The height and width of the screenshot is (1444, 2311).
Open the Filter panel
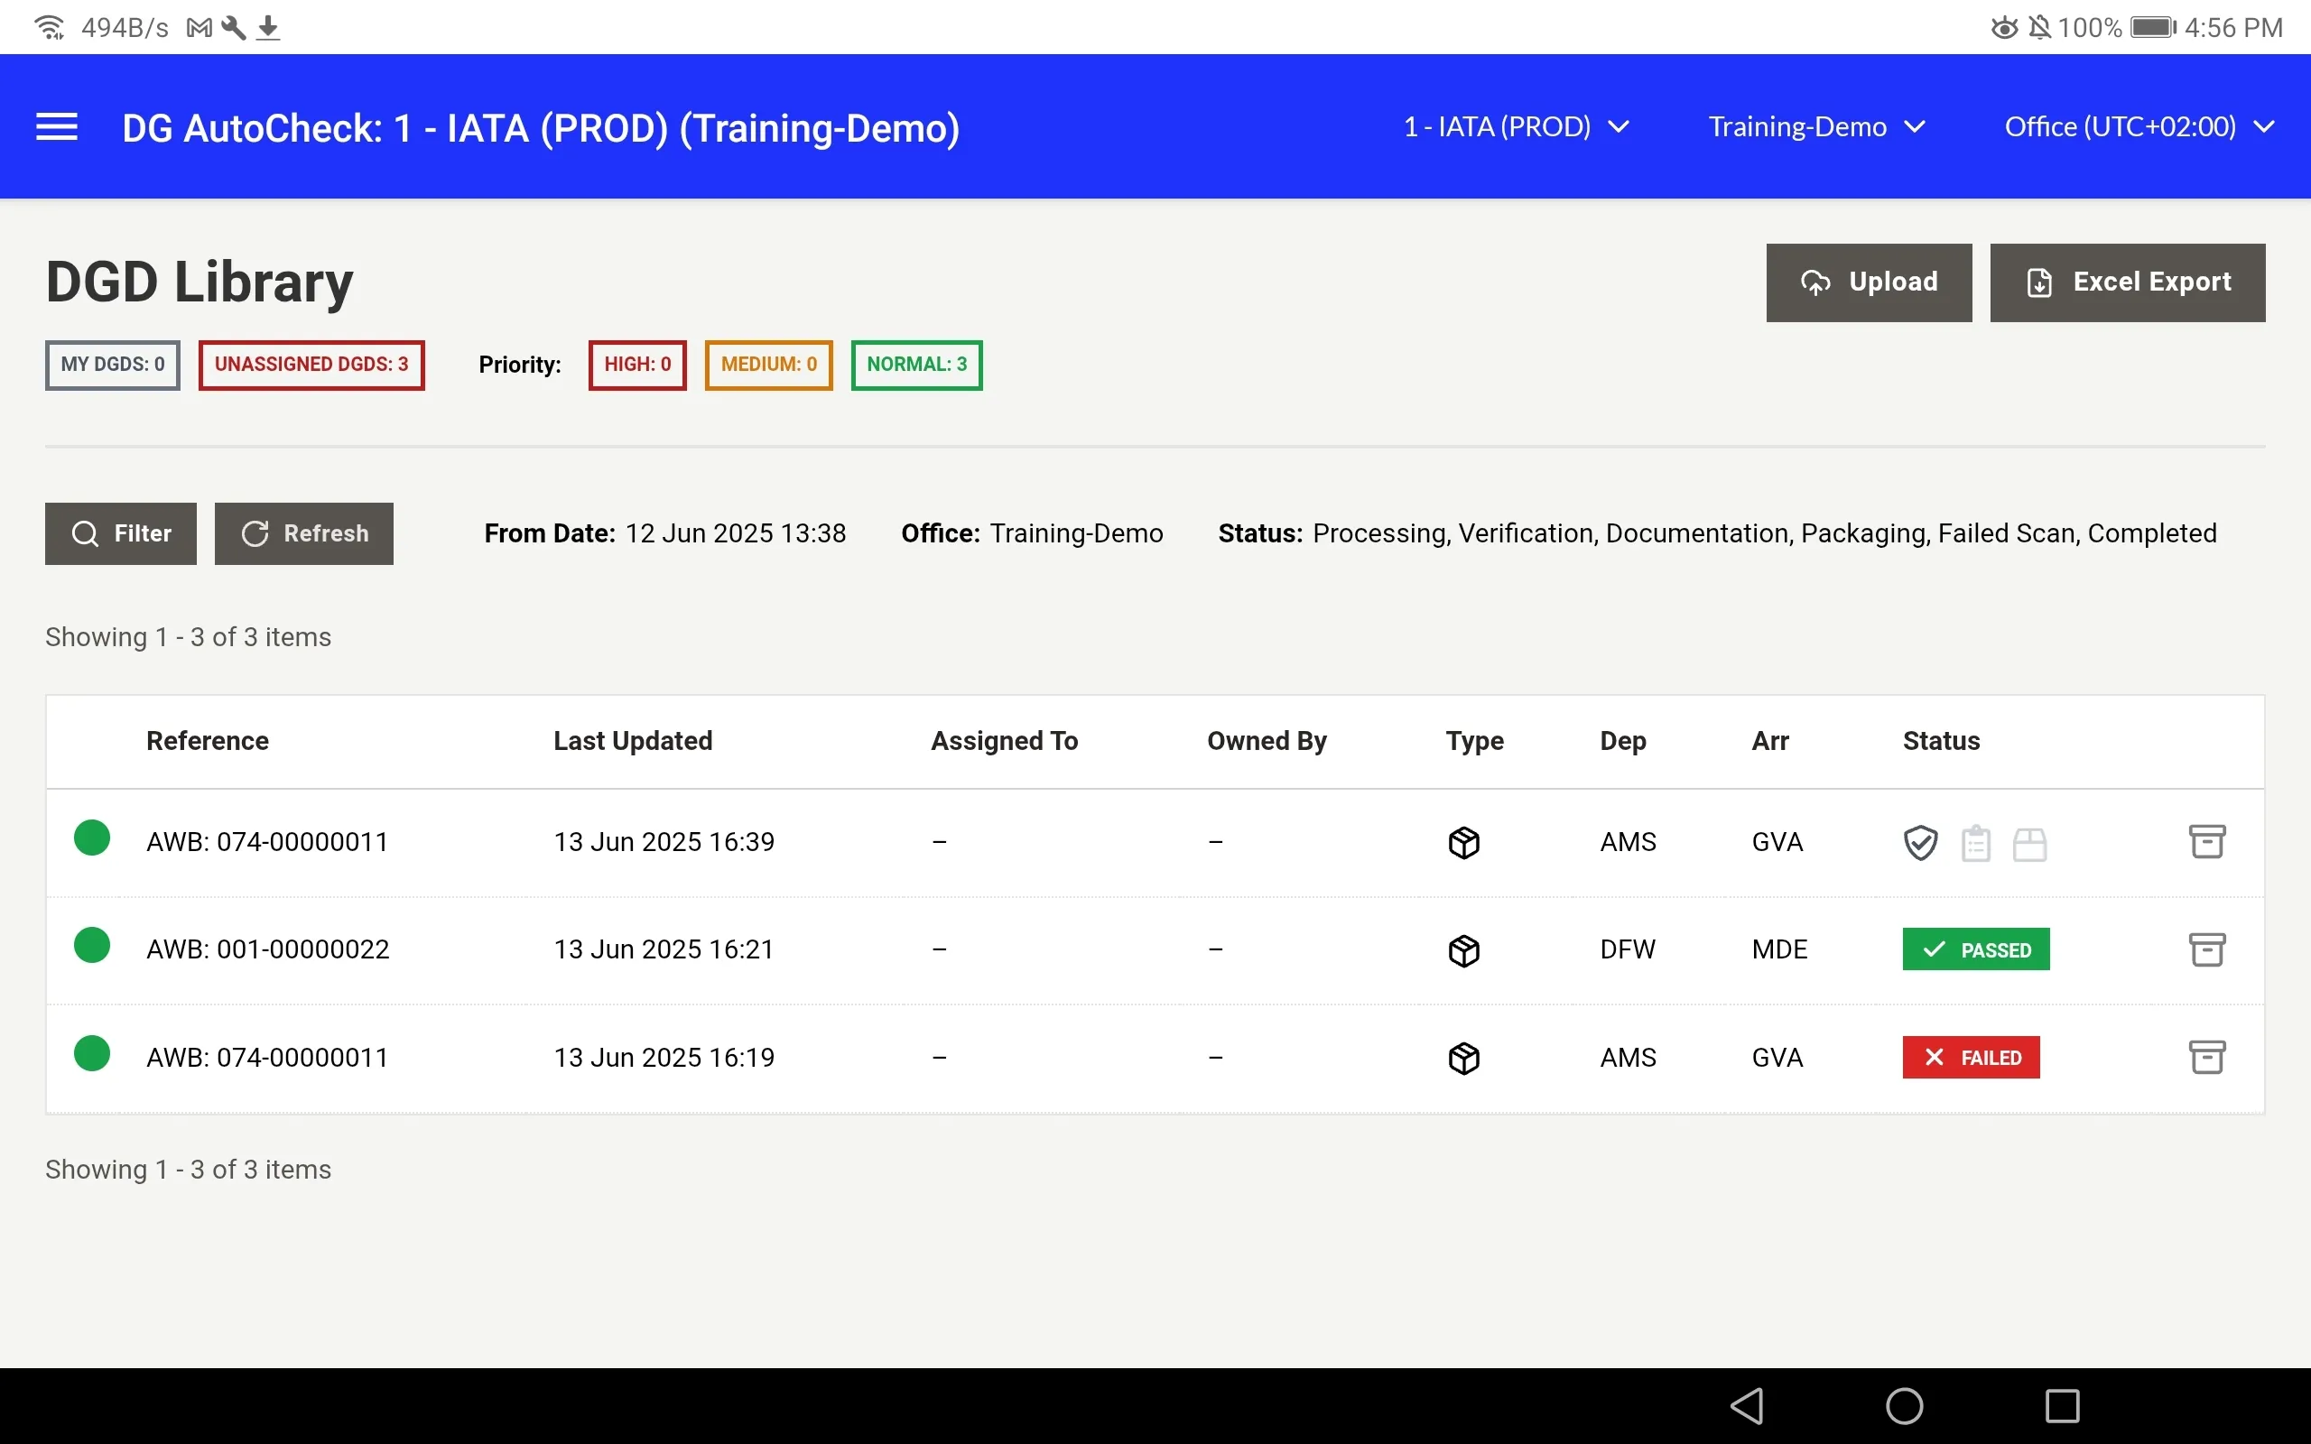pyautogui.click(x=120, y=534)
